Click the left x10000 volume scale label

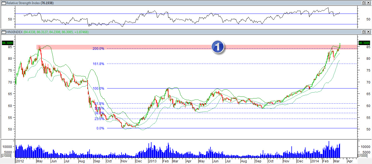pos(6,156)
